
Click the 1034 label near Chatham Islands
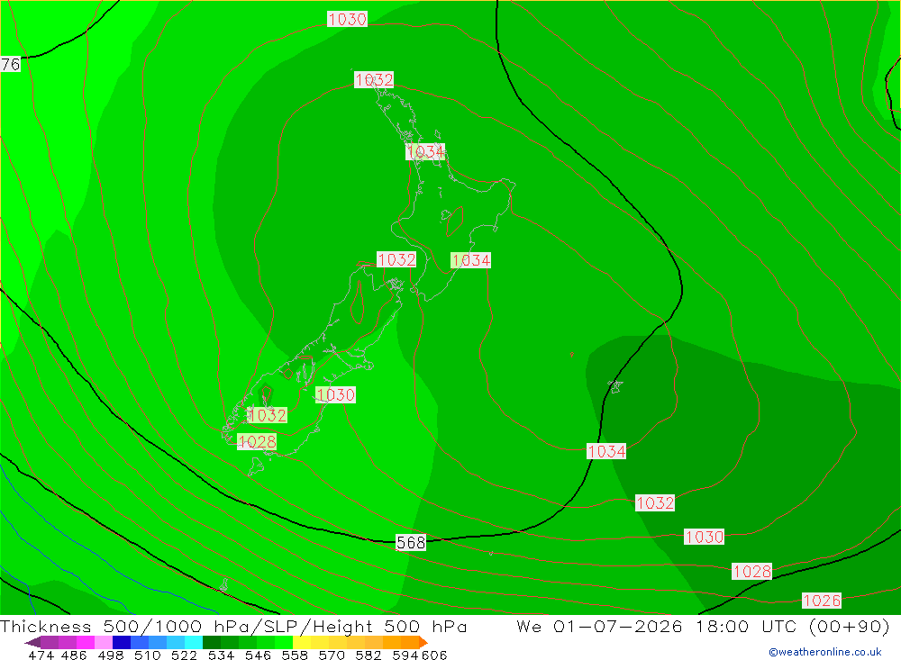tap(606, 451)
